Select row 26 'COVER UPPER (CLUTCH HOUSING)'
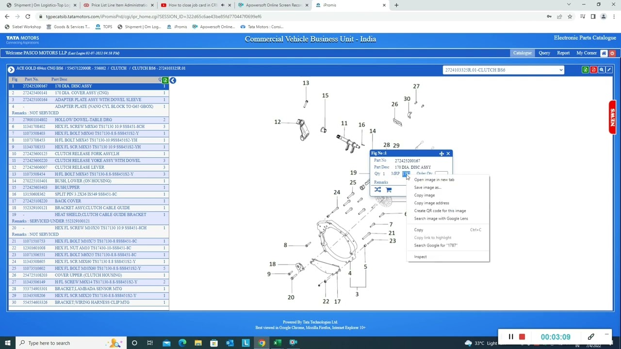621x349 pixels. (88, 275)
